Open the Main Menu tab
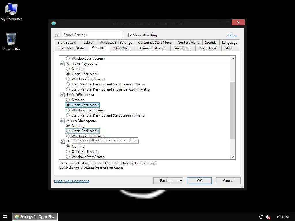Image resolution: width=295 pixels, height=221 pixels. pyautogui.click(x=122, y=48)
